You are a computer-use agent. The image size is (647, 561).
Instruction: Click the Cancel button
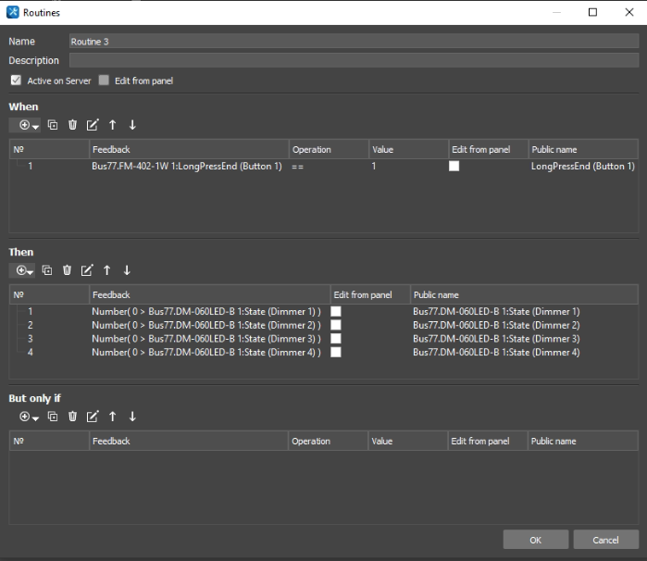(604, 540)
